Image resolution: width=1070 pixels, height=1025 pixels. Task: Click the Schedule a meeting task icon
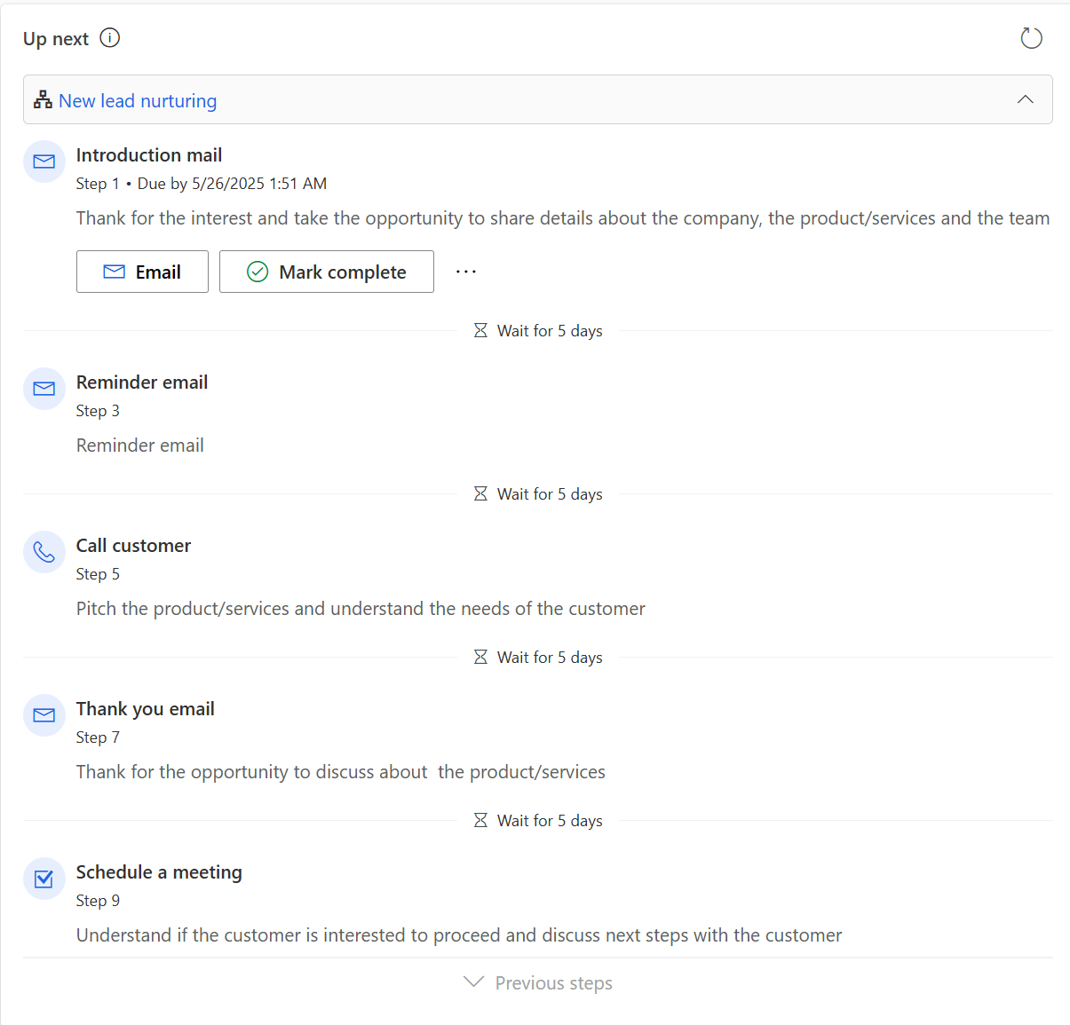44,879
